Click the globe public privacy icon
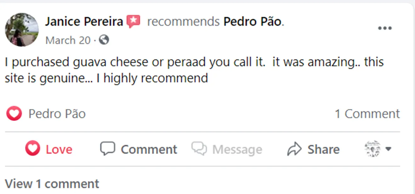Viewport: 415px width, 194px height. pos(104,40)
